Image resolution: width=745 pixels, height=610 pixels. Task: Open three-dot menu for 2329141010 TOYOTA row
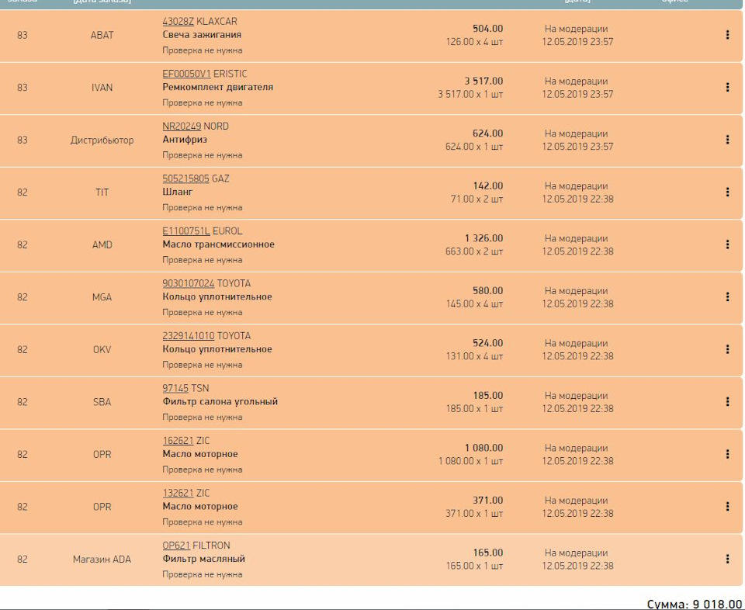tap(727, 349)
